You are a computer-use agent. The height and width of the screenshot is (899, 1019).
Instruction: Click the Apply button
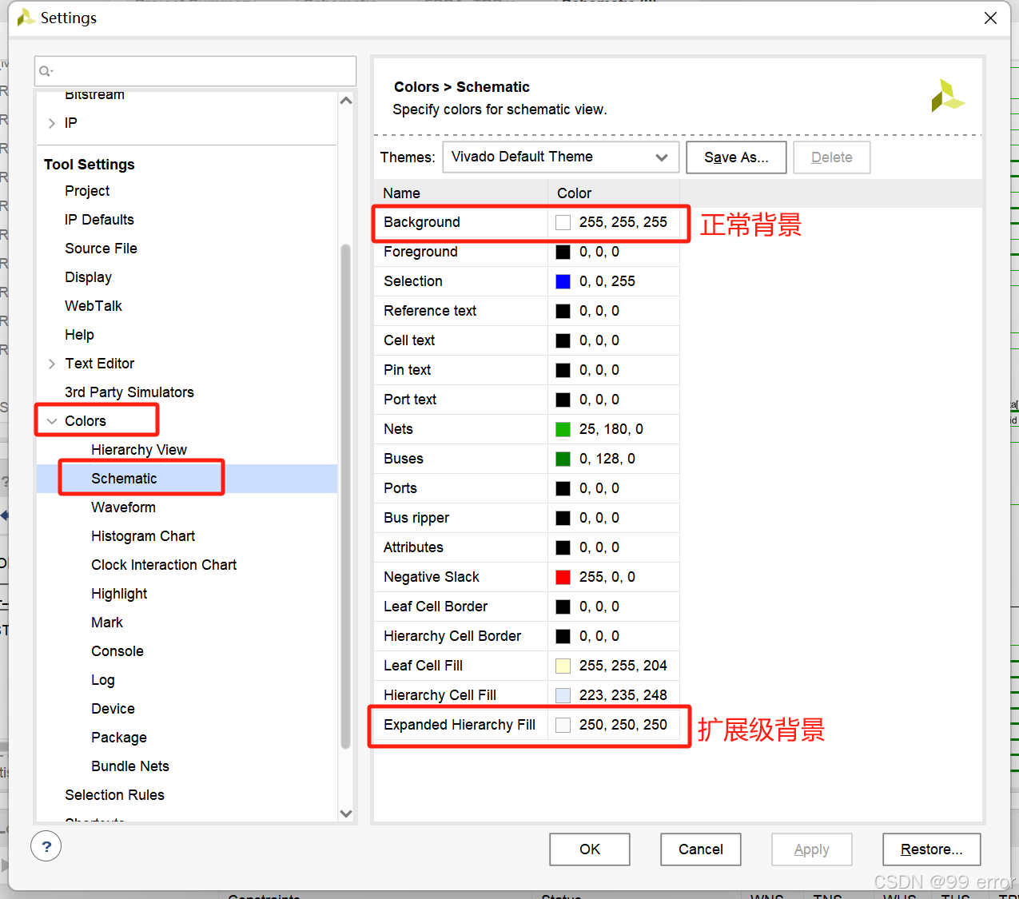point(812,849)
